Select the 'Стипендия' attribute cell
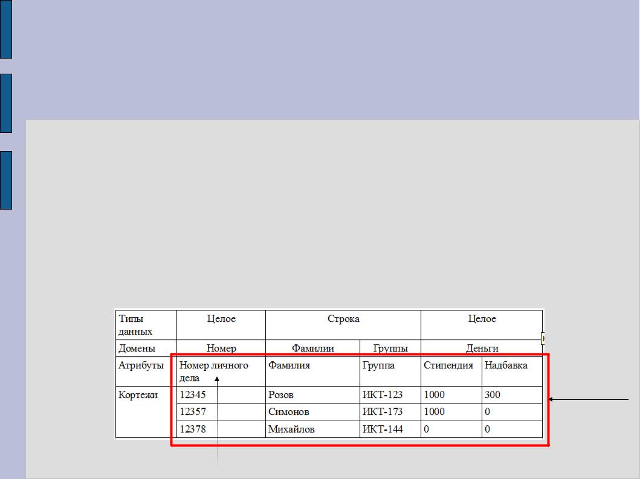Viewport: 640px width, 479px height. pyautogui.click(x=451, y=371)
